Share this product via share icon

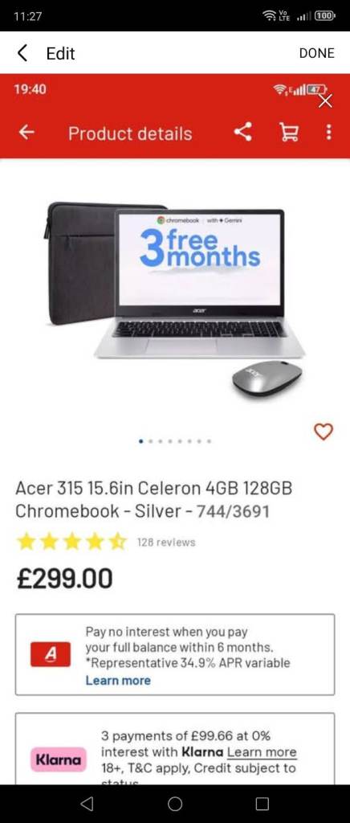[x=242, y=133]
